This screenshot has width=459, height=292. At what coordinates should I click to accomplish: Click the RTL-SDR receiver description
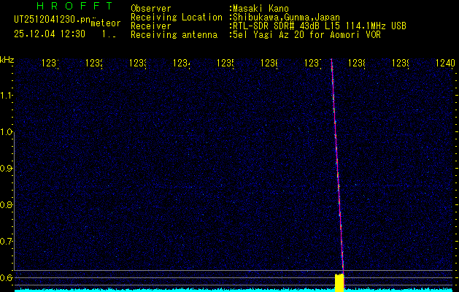318,26
